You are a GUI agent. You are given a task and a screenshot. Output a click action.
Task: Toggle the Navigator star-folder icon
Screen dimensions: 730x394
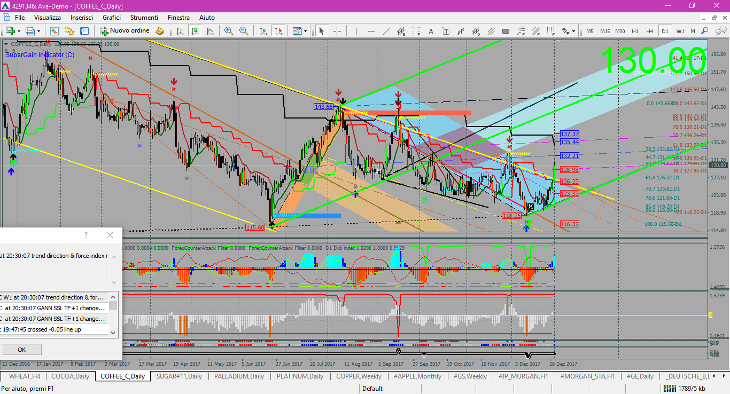[x=69, y=31]
